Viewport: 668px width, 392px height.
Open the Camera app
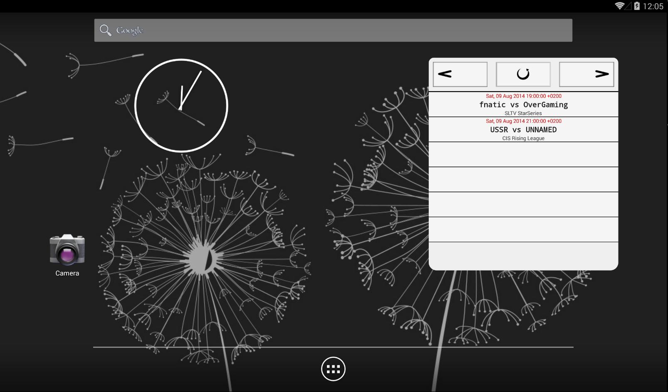(x=67, y=250)
